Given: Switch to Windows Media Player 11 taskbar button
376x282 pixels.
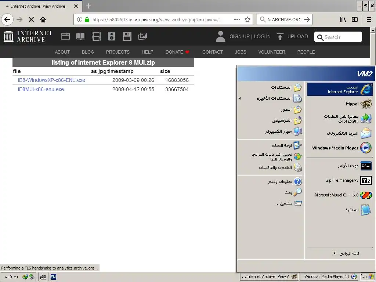Looking at the screenshot, I should [329, 276].
